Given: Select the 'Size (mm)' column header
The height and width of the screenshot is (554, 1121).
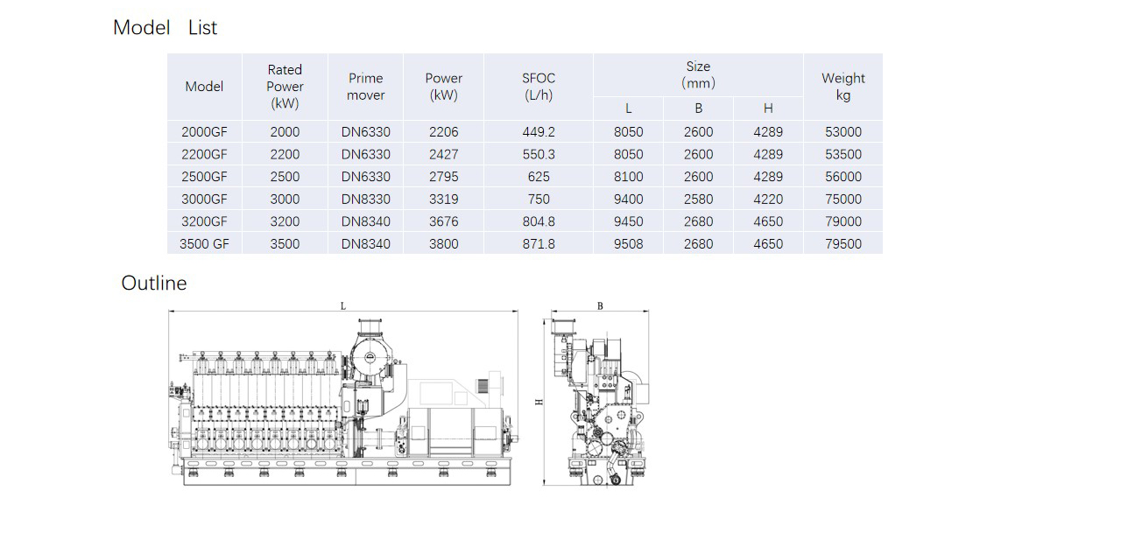Looking at the screenshot, I should pyautogui.click(x=698, y=75).
